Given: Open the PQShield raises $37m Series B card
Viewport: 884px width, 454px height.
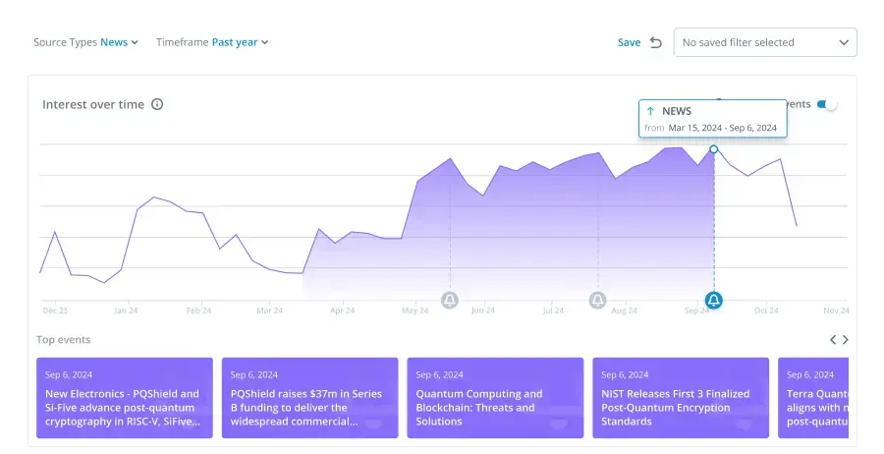Looking at the screenshot, I should click(310, 398).
